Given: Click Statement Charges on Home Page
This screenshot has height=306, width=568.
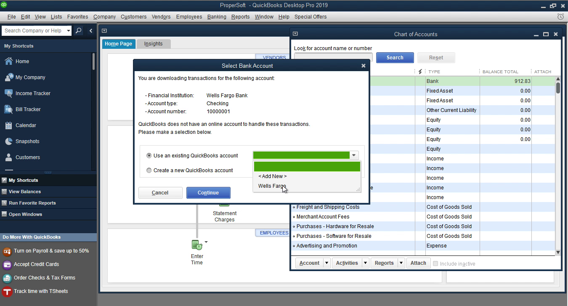Looking at the screenshot, I should click(225, 216).
